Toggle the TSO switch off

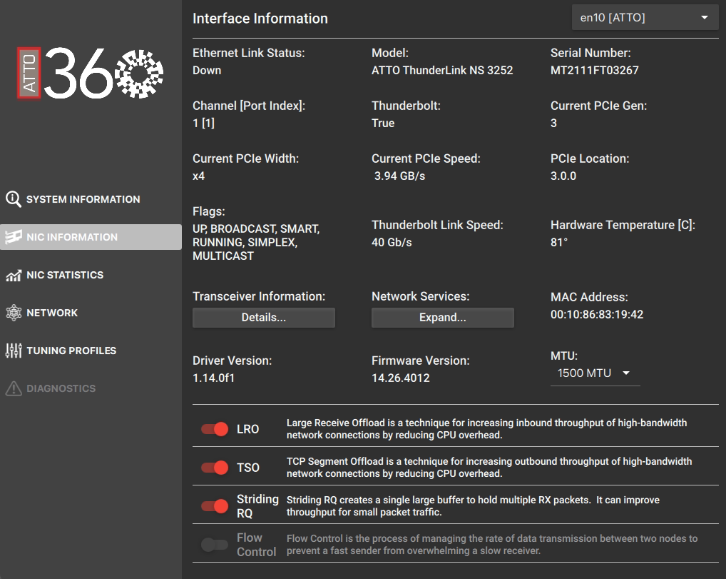point(215,468)
